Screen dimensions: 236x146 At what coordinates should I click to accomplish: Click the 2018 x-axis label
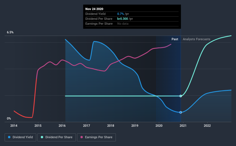point(111,126)
